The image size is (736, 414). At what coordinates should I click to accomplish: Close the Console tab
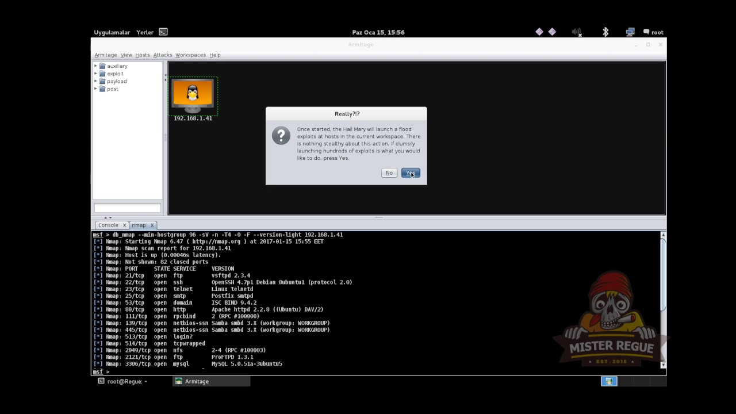point(124,225)
